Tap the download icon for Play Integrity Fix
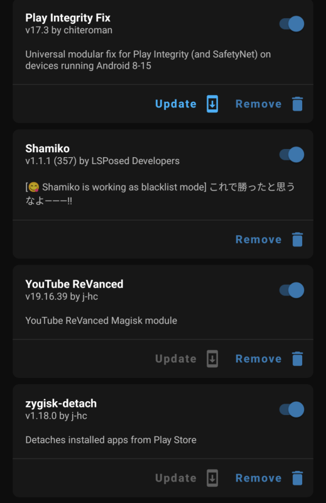This screenshot has height=503, width=326. click(x=212, y=104)
